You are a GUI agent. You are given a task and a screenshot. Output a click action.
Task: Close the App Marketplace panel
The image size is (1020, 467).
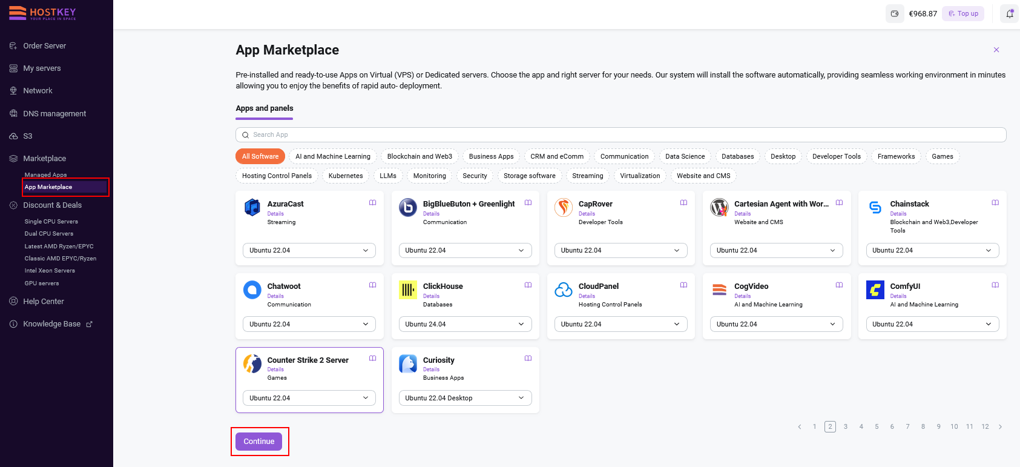(x=996, y=50)
